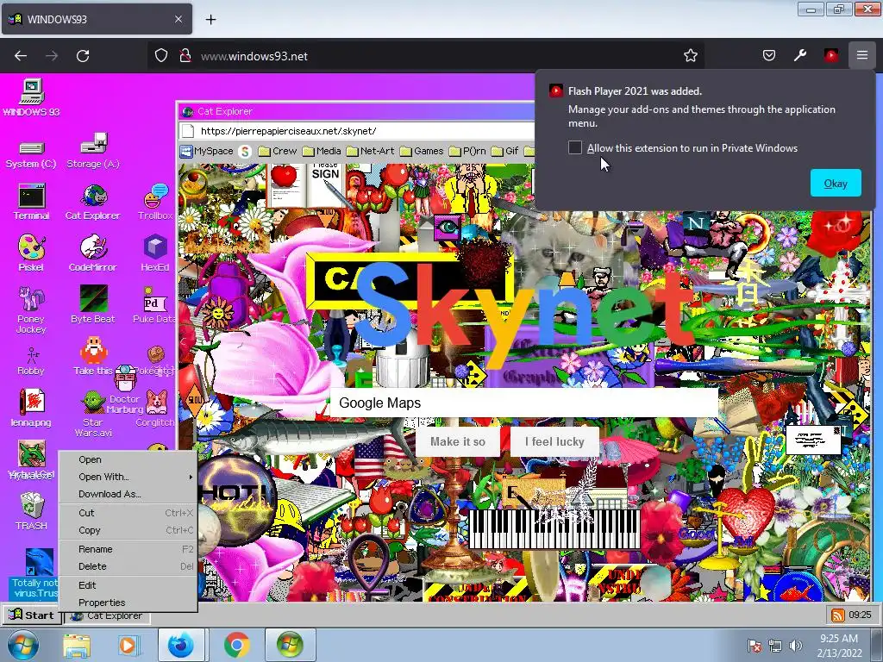This screenshot has width=883, height=662.
Task: Open a new Firefox tab
Action: point(210,19)
